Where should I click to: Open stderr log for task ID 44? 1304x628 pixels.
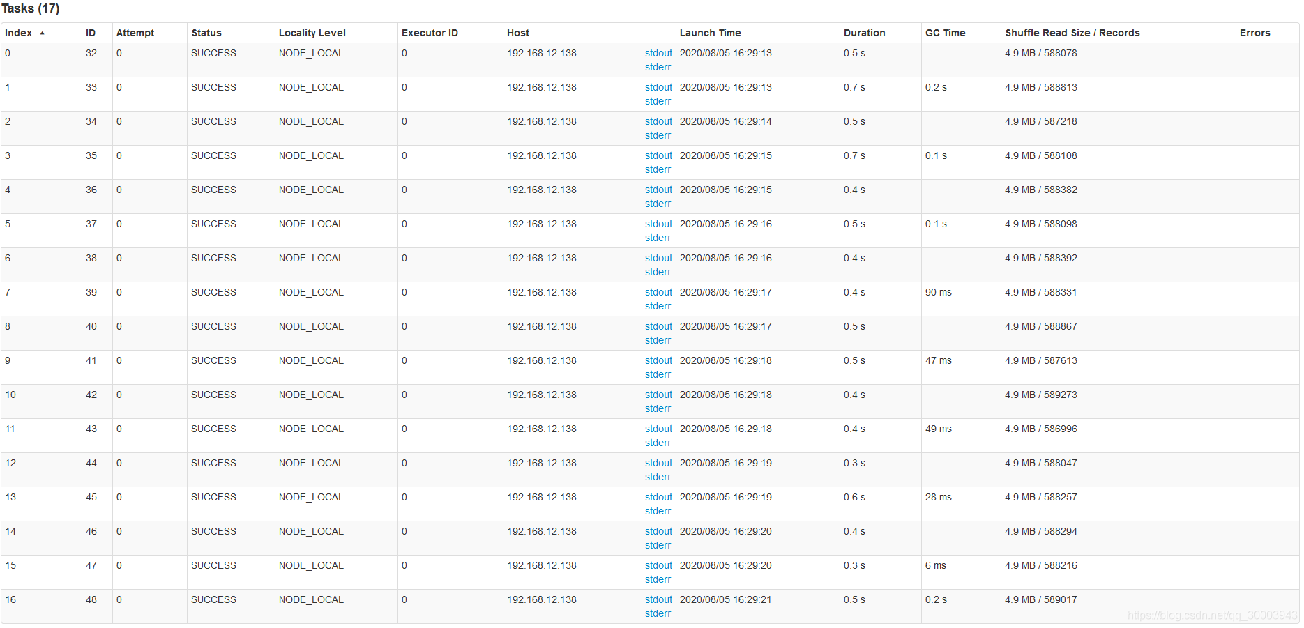coord(658,477)
